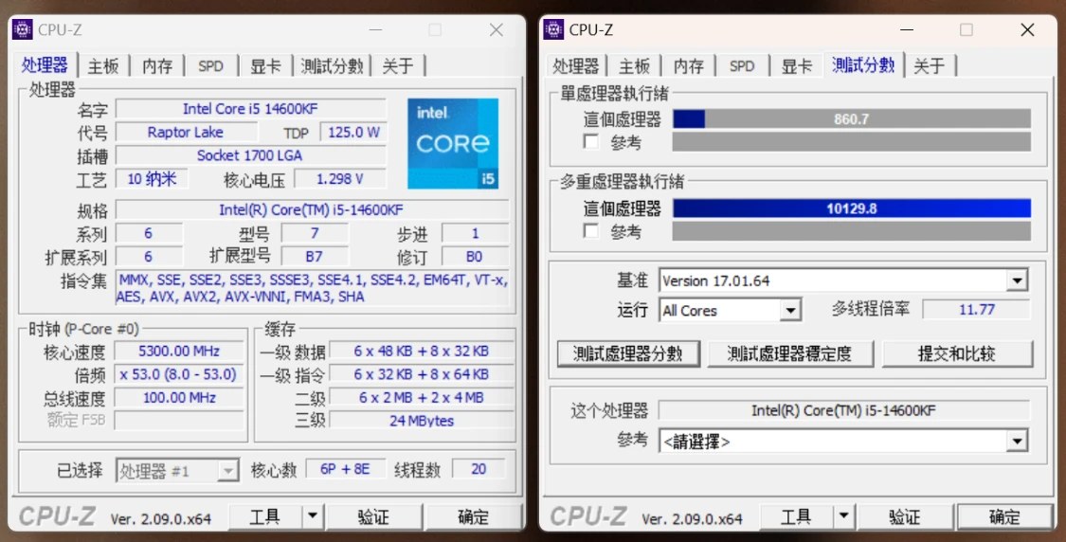
Task: Switch to 主板 tab in right window
Action: tap(634, 66)
